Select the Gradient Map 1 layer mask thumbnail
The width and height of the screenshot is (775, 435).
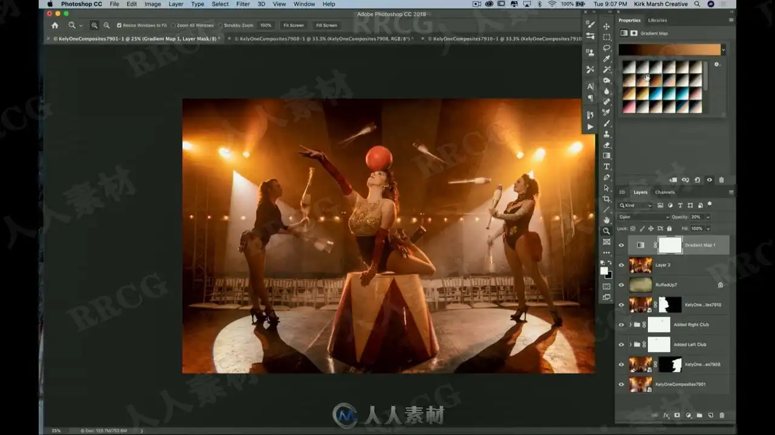[670, 245]
